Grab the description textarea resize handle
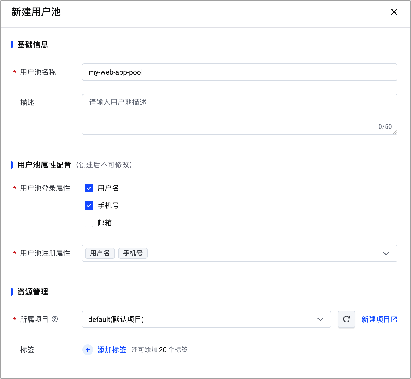This screenshot has width=411, height=379. coord(394,132)
